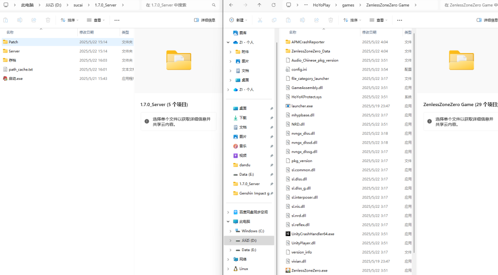Click games in the right window breadcrumb
Image resolution: width=498 pixels, height=275 pixels.
[x=348, y=5]
